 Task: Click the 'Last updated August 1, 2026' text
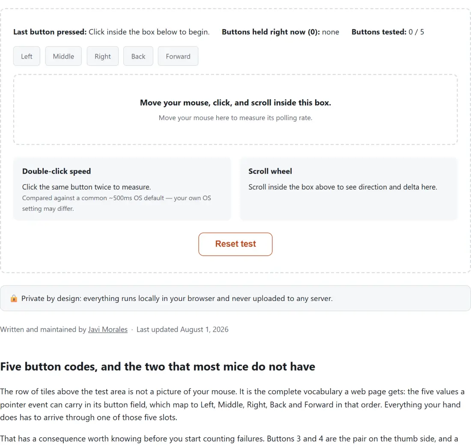pos(182,329)
